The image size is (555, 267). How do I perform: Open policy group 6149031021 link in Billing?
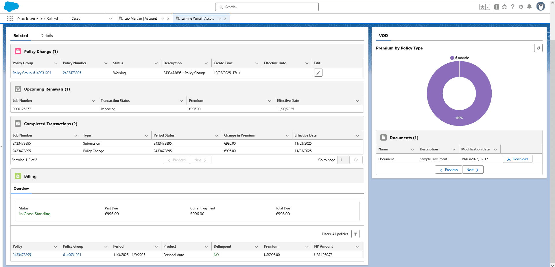72,255
